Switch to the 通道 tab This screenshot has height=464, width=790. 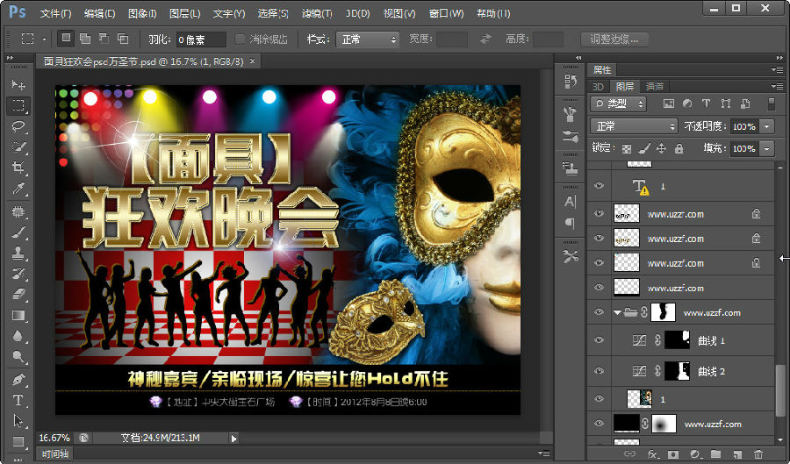(655, 86)
